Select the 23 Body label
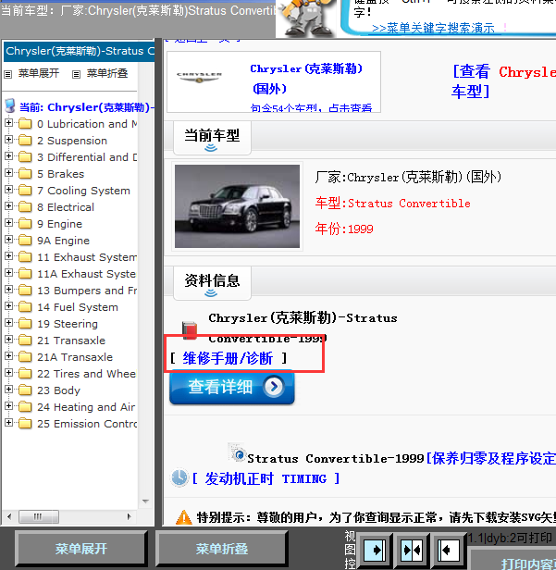The image size is (556, 570). click(58, 390)
